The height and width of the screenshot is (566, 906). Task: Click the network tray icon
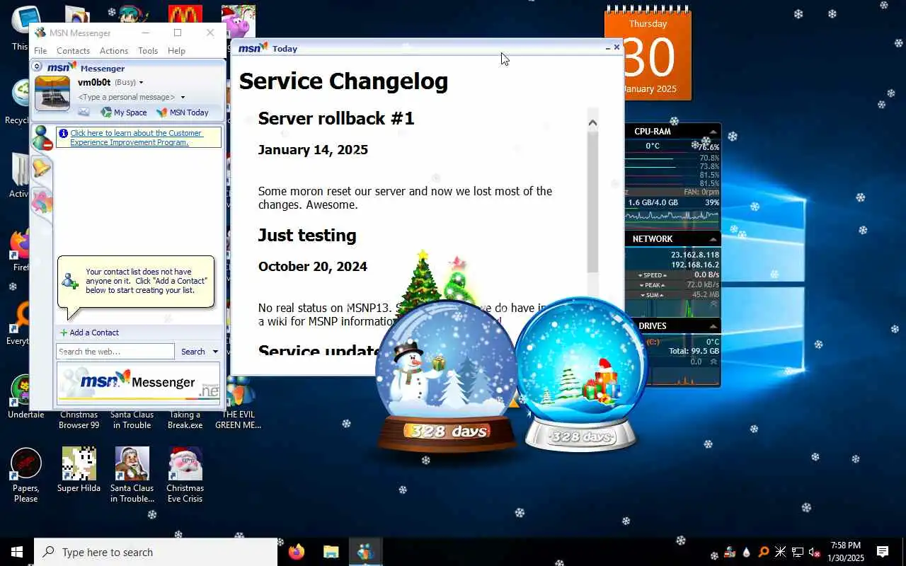coord(798,552)
